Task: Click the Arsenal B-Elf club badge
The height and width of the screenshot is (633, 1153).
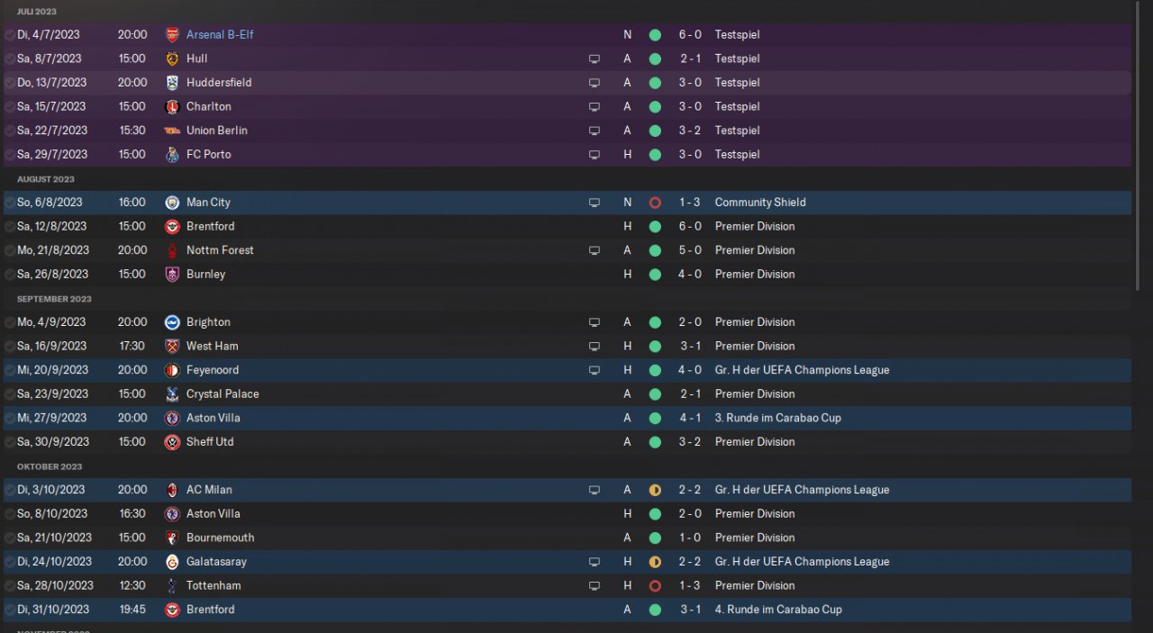Action: point(172,34)
